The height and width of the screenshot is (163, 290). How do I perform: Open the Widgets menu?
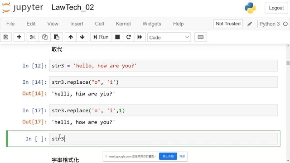(152, 24)
